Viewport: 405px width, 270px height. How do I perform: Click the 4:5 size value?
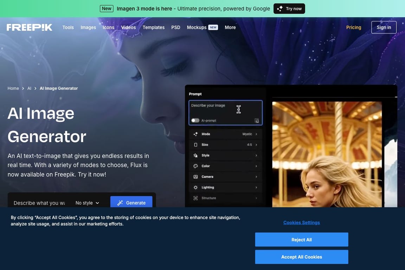click(x=249, y=145)
